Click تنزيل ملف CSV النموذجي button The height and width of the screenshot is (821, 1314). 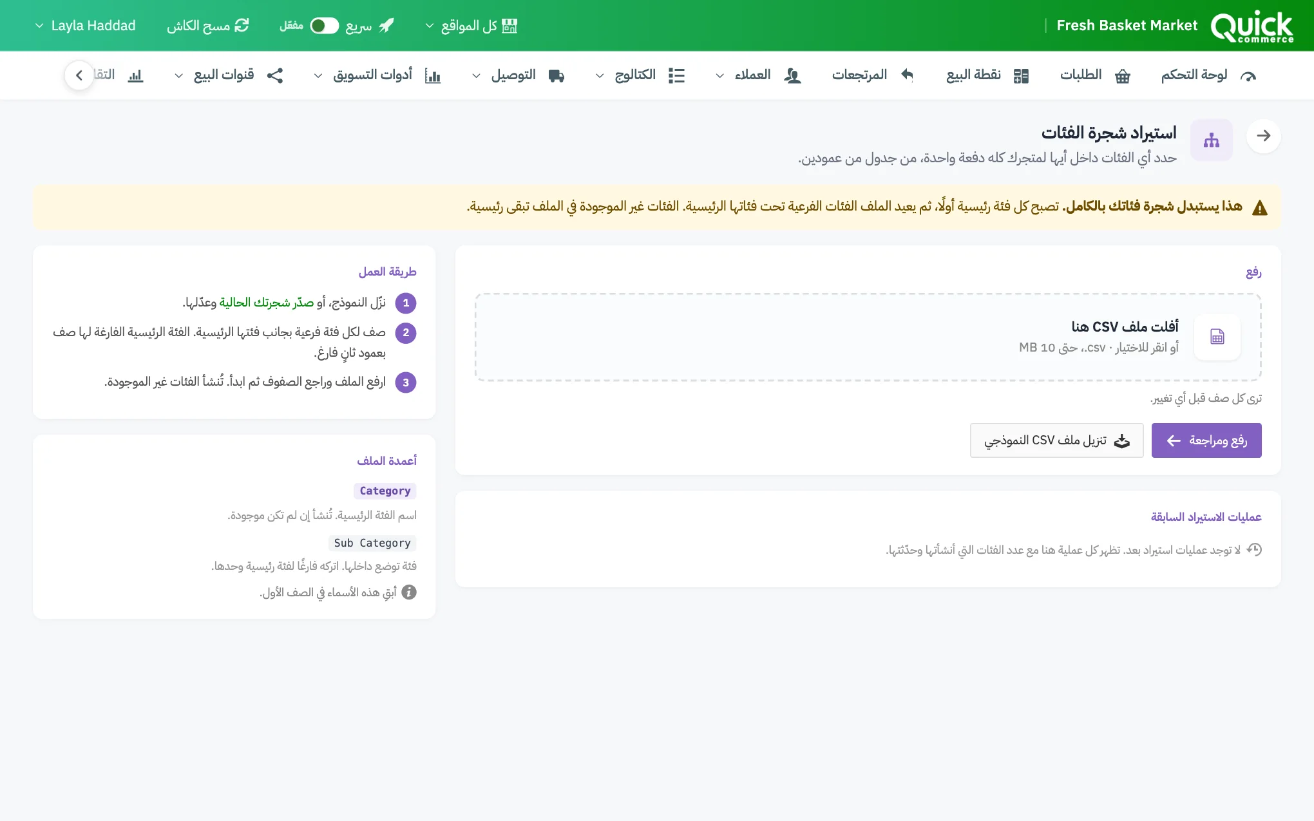tap(1056, 440)
